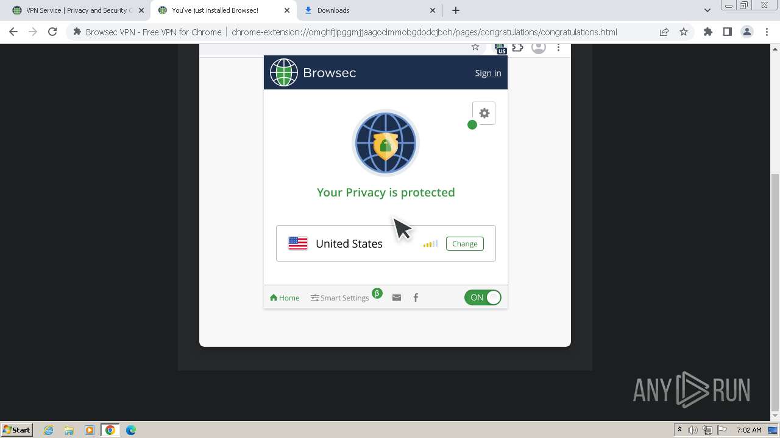Share this page icon in address bar
This screenshot has width=780, height=438.
pyautogui.click(x=664, y=32)
